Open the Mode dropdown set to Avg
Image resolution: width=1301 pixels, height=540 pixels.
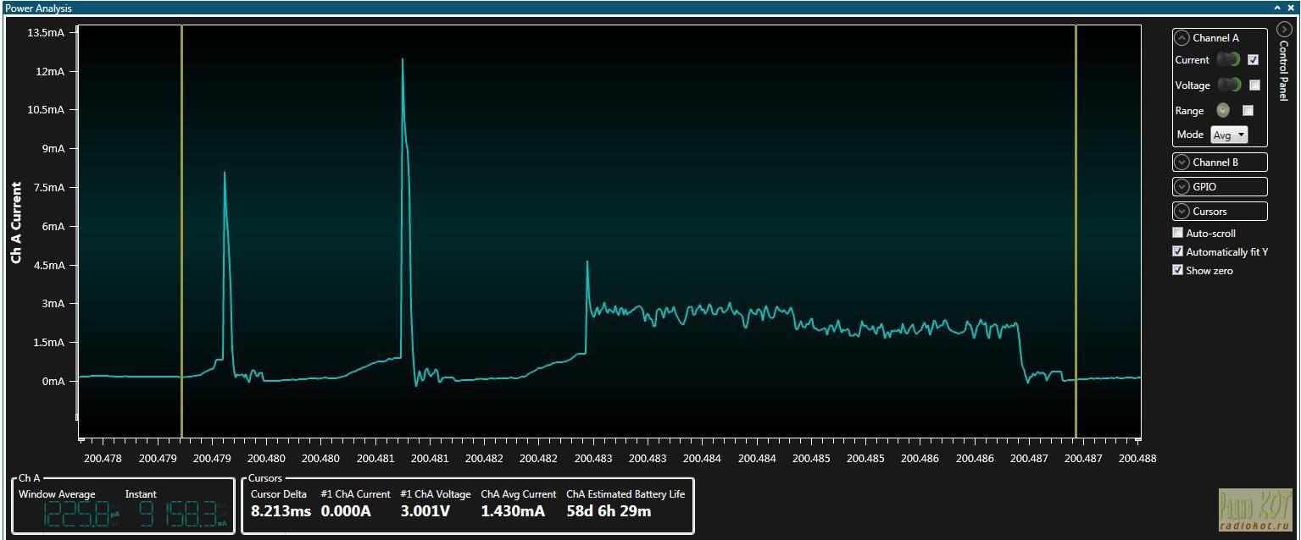point(1229,135)
